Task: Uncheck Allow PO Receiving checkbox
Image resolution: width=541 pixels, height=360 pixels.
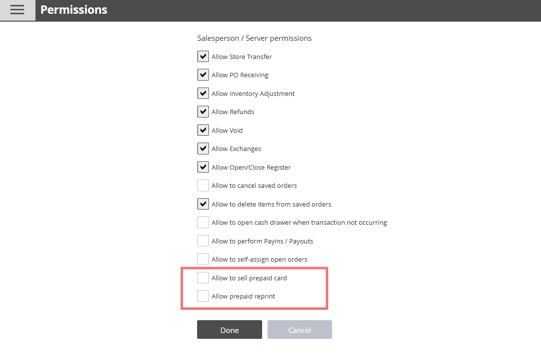Action: pos(203,75)
